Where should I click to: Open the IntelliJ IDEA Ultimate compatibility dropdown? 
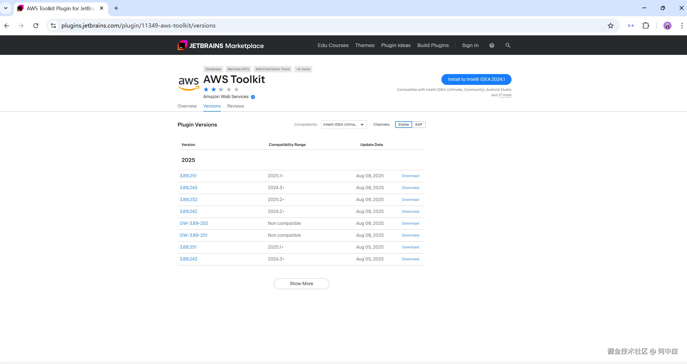(x=344, y=125)
